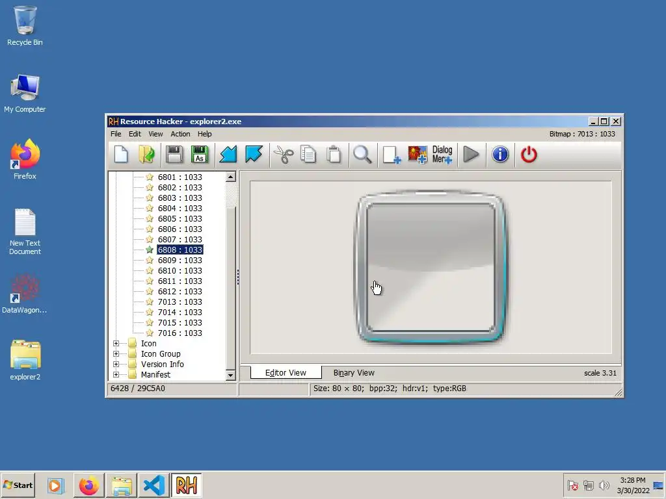
Task: Expand the Icon folder node
Action: point(116,343)
